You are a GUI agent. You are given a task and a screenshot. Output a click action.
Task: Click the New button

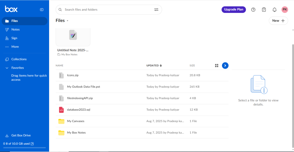278,21
